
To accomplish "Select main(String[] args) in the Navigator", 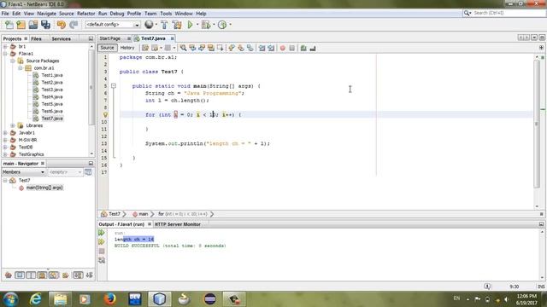I will click(x=44, y=188).
